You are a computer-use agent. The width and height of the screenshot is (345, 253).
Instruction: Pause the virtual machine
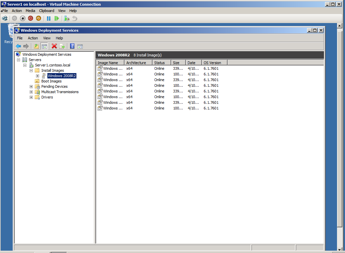coord(49,18)
